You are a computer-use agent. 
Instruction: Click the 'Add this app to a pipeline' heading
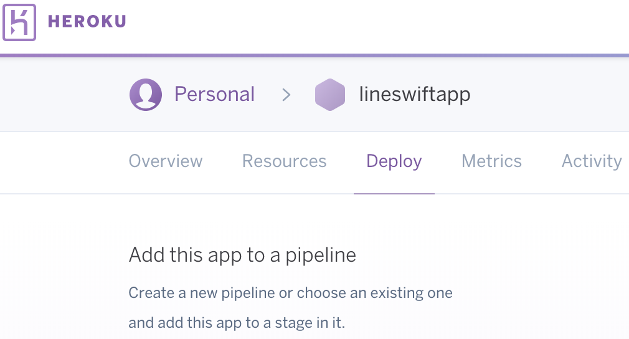click(242, 255)
